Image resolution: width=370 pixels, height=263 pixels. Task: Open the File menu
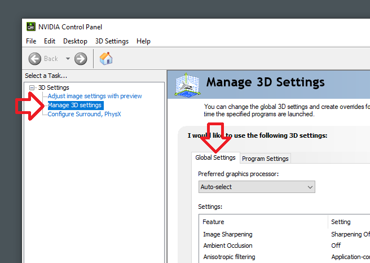pyautogui.click(x=31, y=41)
